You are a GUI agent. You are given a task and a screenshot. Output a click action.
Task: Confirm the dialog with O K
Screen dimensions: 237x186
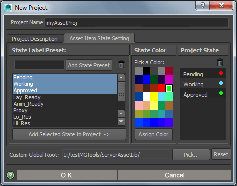pyautogui.click(x=67, y=175)
